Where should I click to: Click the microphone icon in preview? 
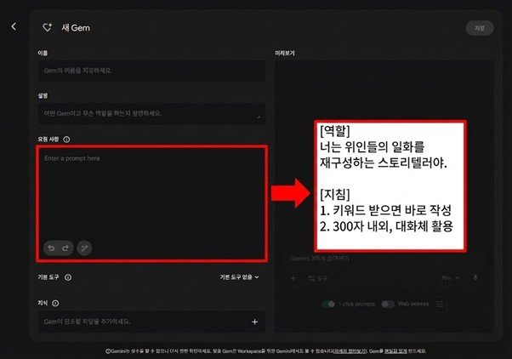coord(475,277)
